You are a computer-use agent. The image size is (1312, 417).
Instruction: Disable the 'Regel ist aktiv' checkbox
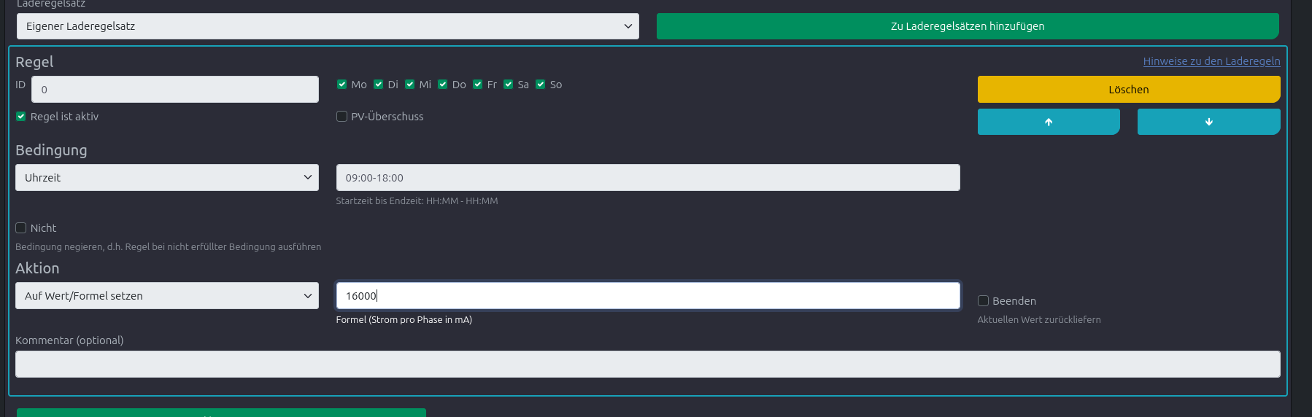pyautogui.click(x=21, y=117)
